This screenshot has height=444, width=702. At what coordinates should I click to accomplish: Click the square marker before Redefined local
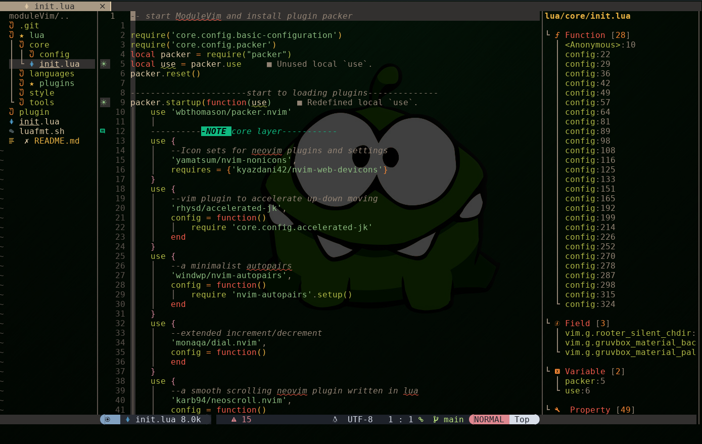pos(300,103)
